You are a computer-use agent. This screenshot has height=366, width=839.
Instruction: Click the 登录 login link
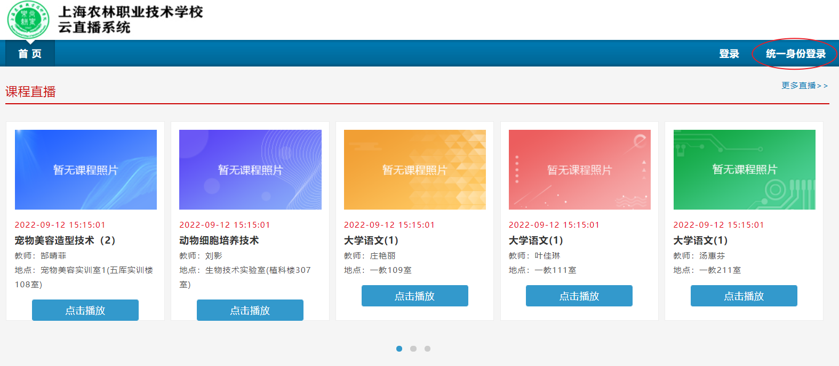pyautogui.click(x=729, y=54)
